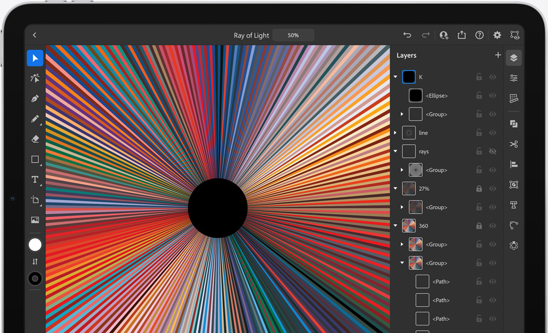Click the 50% zoom level field
The width and height of the screenshot is (548, 333).
coord(293,36)
